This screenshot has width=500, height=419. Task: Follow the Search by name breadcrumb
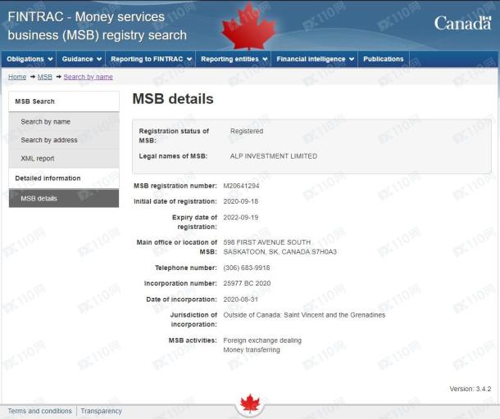coord(88,77)
